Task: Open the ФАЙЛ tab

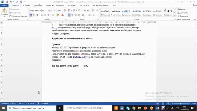Action: 4,6
